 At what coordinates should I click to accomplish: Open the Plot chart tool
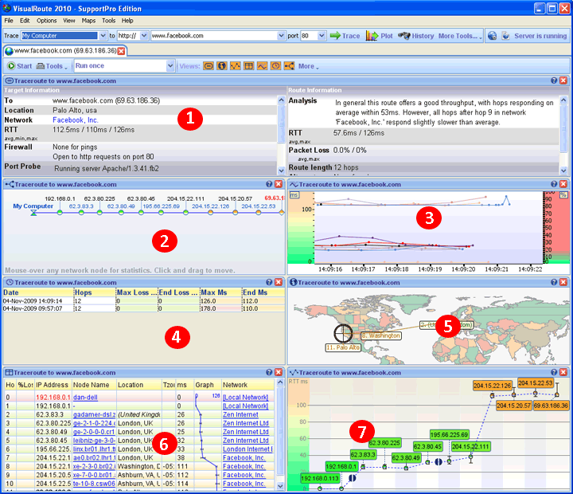click(379, 36)
